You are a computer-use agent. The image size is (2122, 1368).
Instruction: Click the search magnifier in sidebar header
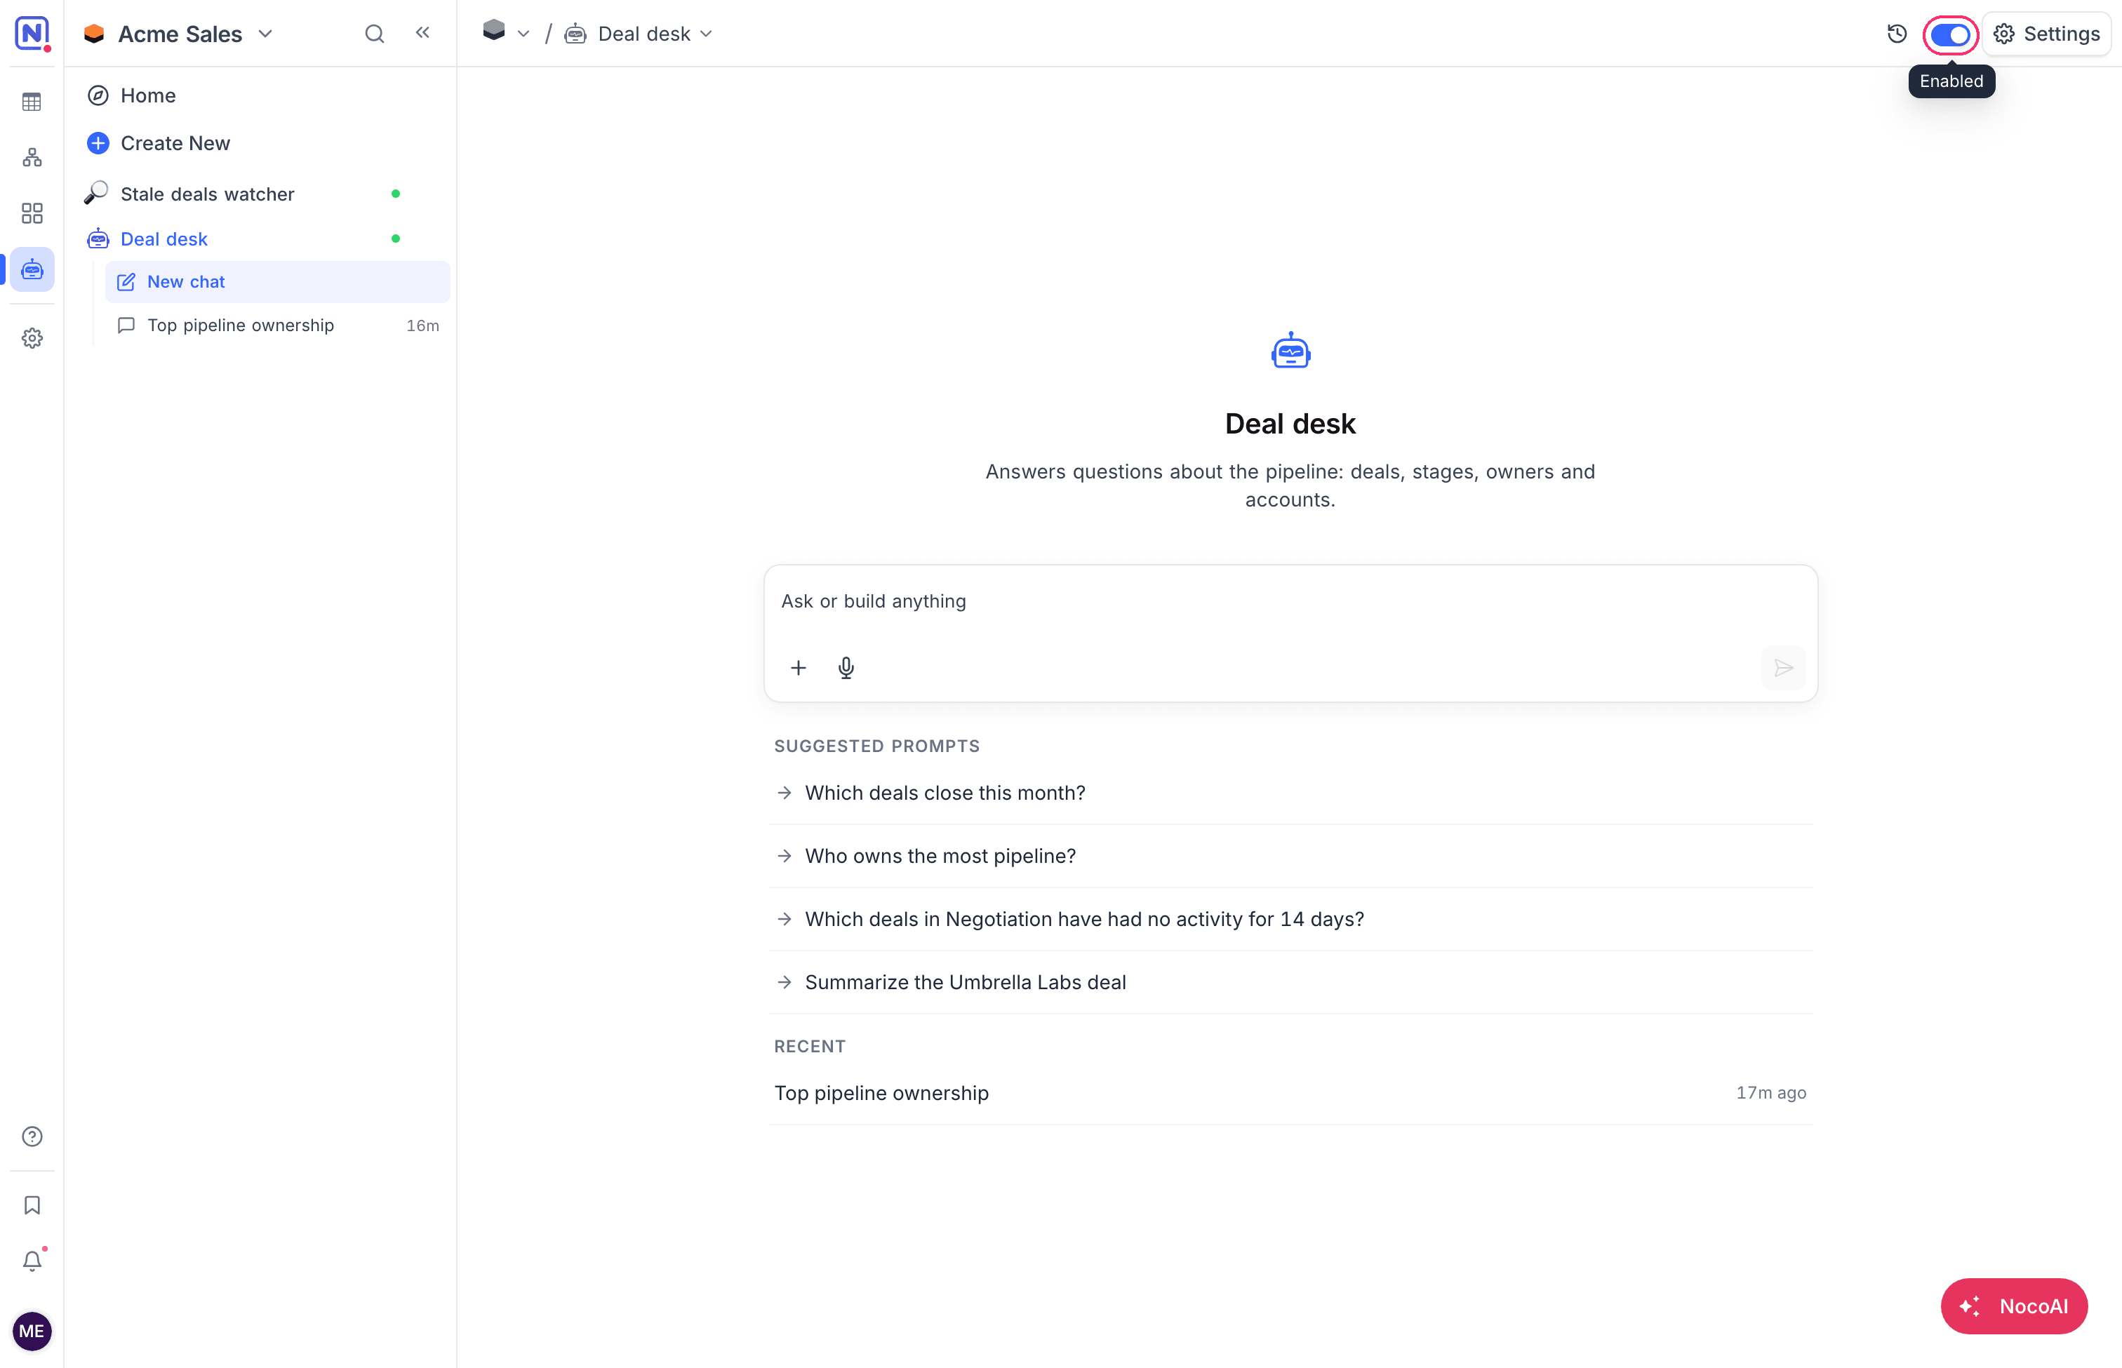pyautogui.click(x=374, y=34)
